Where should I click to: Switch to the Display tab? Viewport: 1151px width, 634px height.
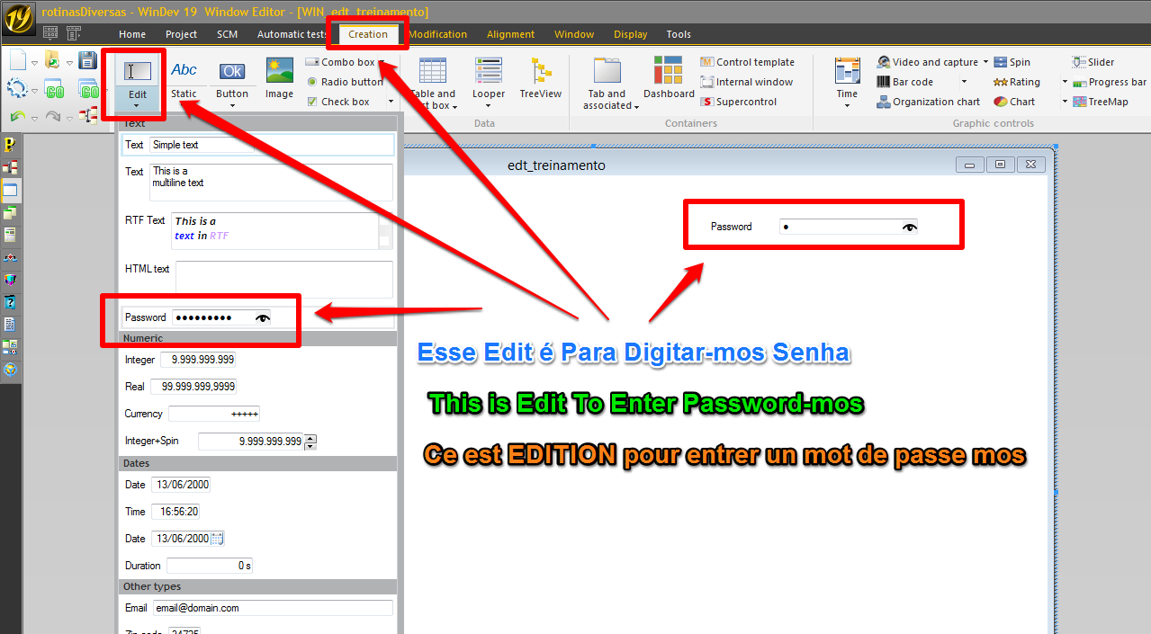pyautogui.click(x=631, y=34)
